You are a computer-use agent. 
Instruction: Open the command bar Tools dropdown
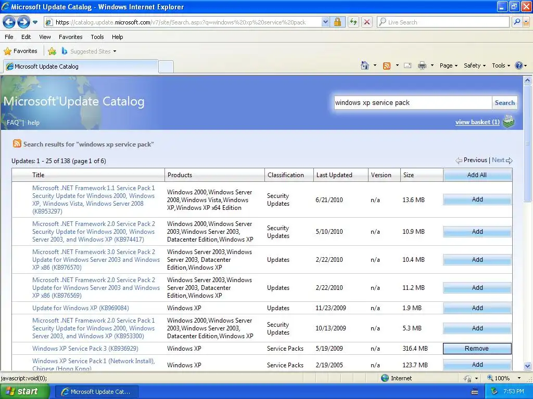coord(501,65)
